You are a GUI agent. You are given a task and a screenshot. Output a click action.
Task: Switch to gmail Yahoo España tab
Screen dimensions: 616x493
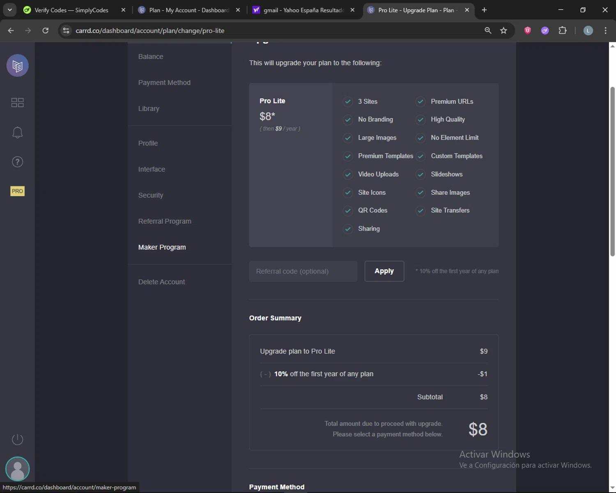click(x=303, y=10)
